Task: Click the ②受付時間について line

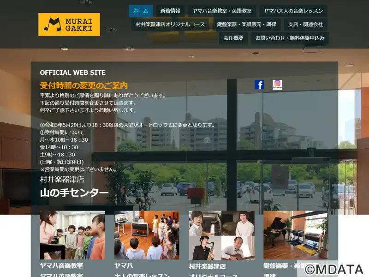Action: click(62, 132)
